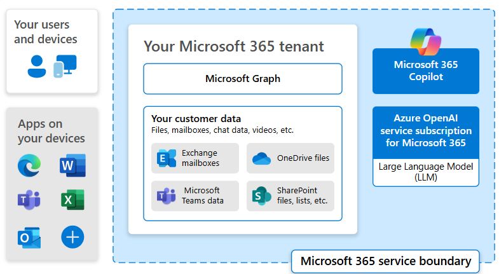The image size is (499, 274).
Task: Open the Microsoft Teams app icon
Action: tap(29, 200)
